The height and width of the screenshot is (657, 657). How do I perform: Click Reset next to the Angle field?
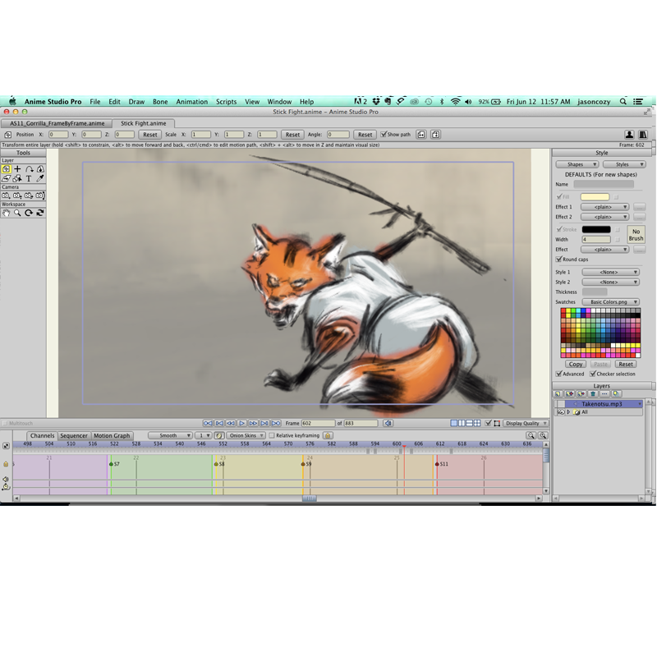(x=365, y=135)
